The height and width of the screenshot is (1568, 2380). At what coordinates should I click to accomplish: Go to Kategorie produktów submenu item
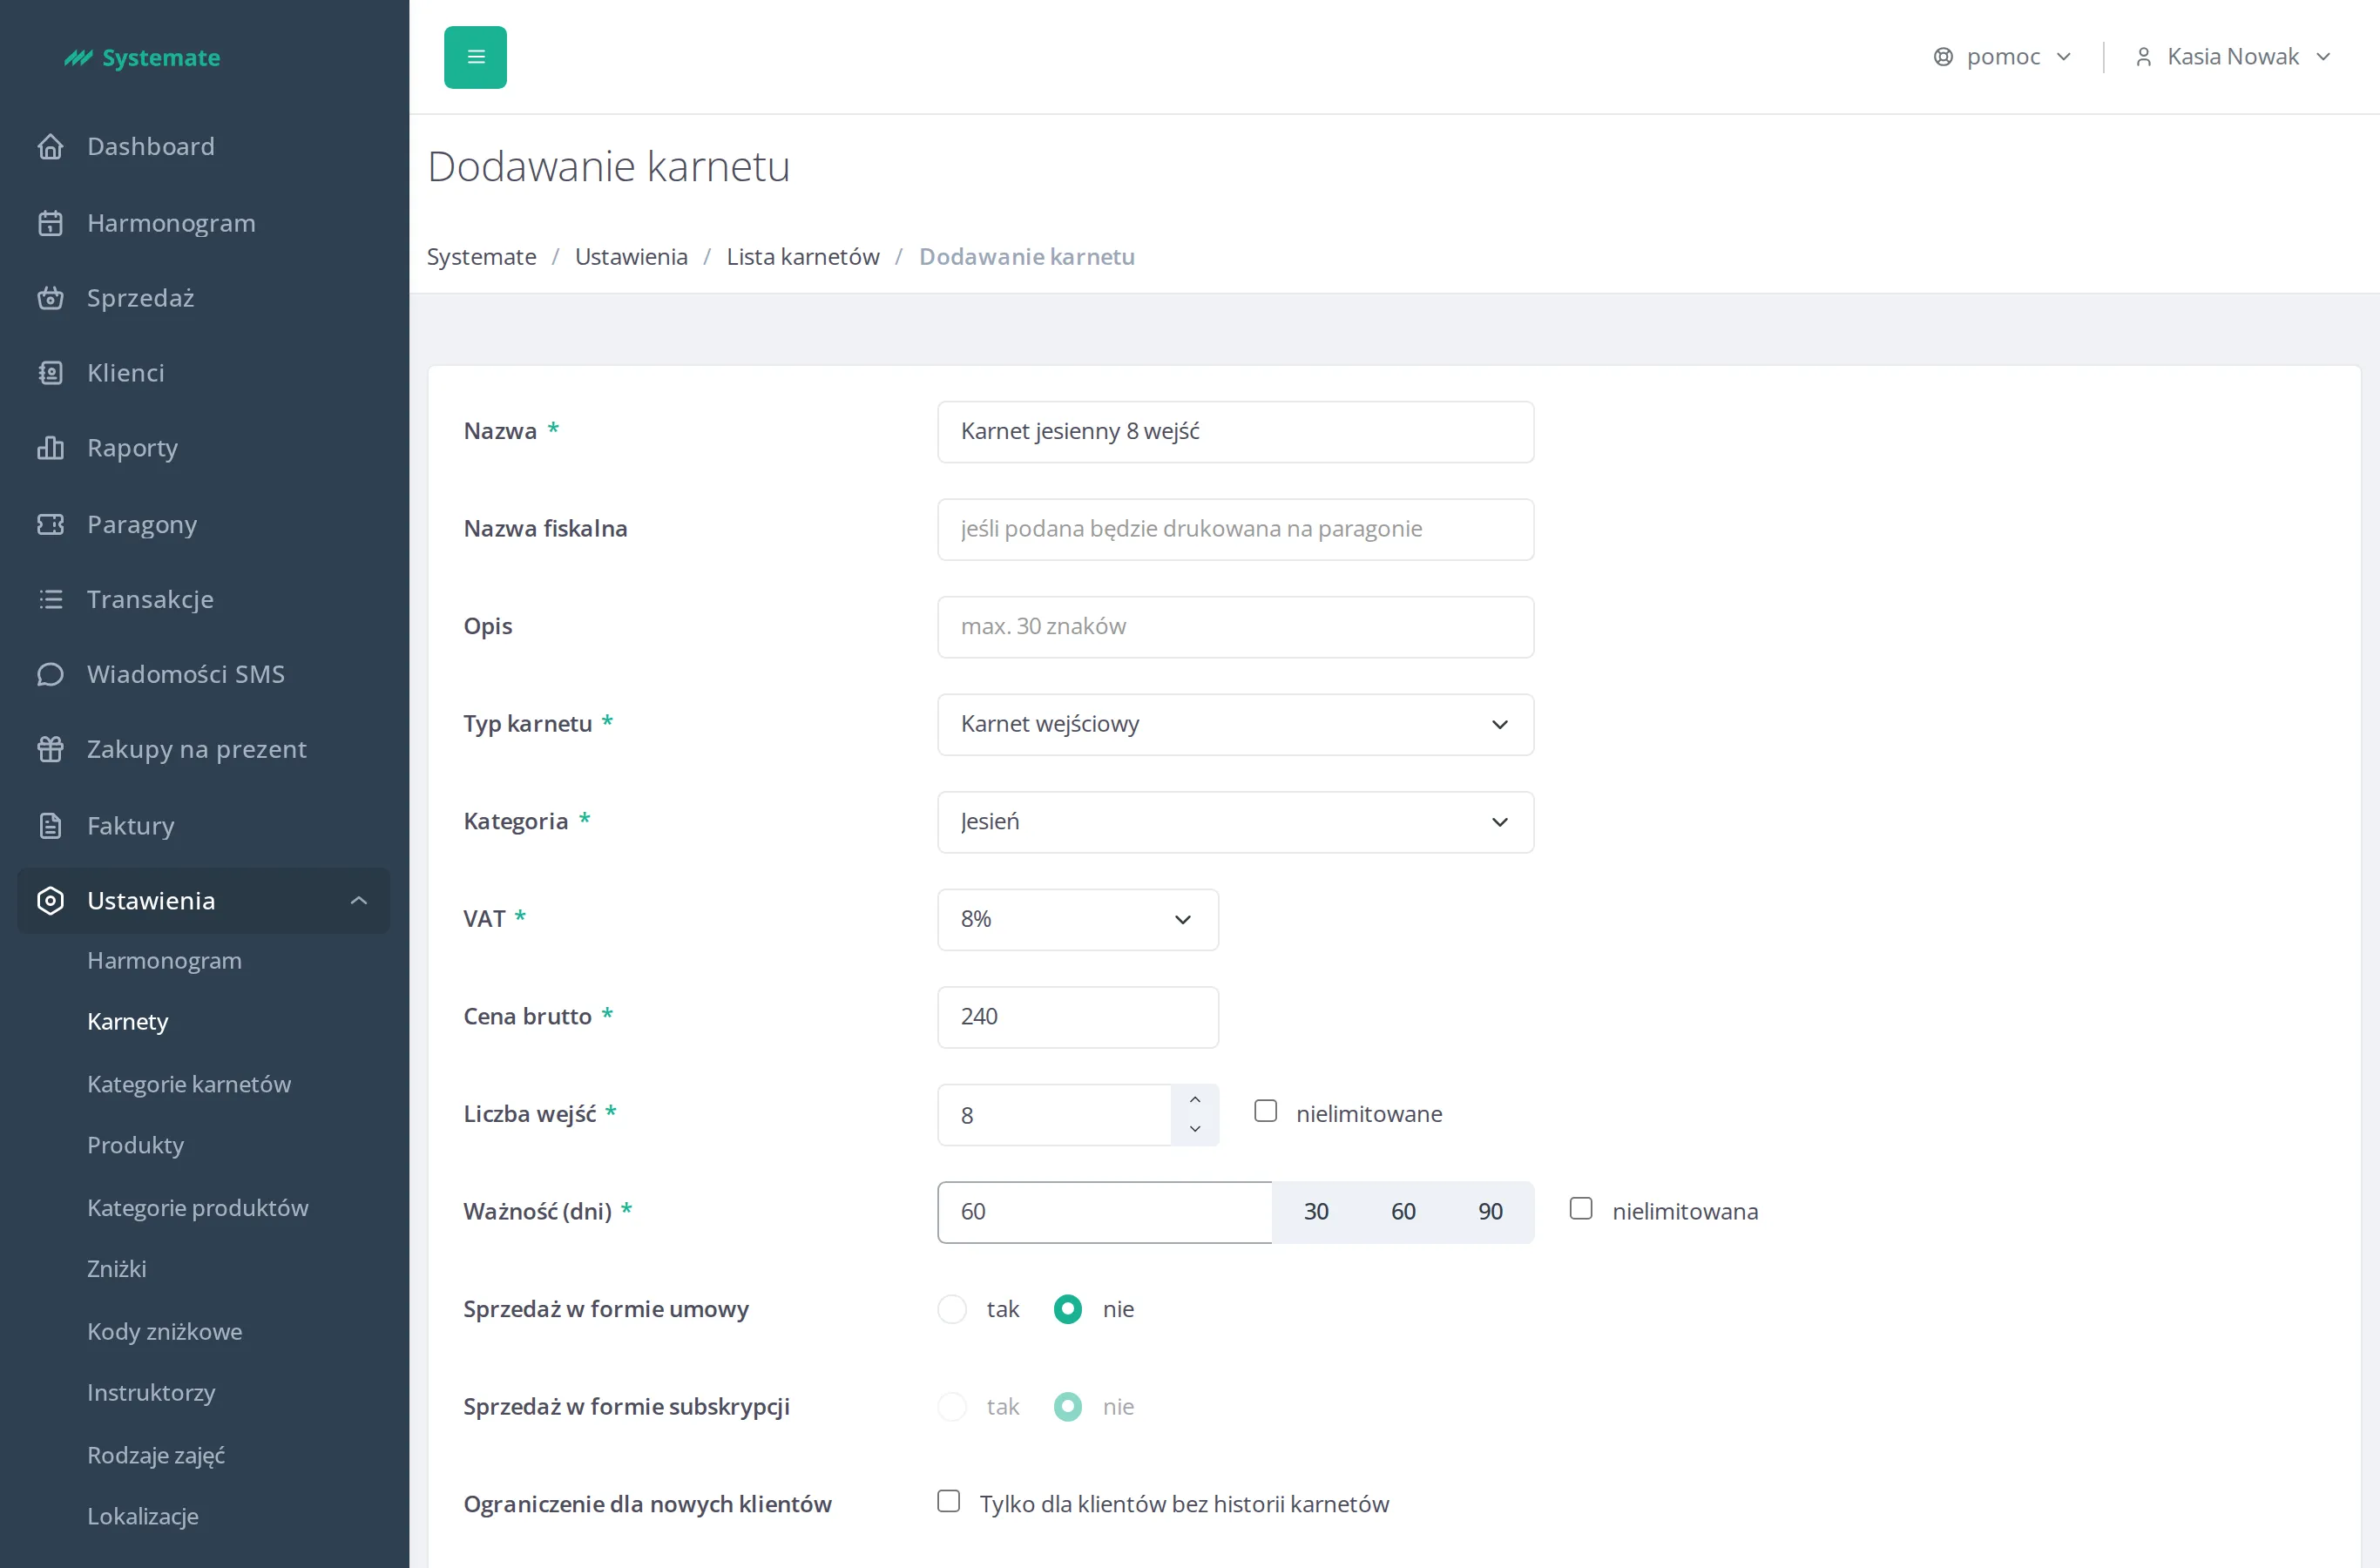pos(198,1208)
